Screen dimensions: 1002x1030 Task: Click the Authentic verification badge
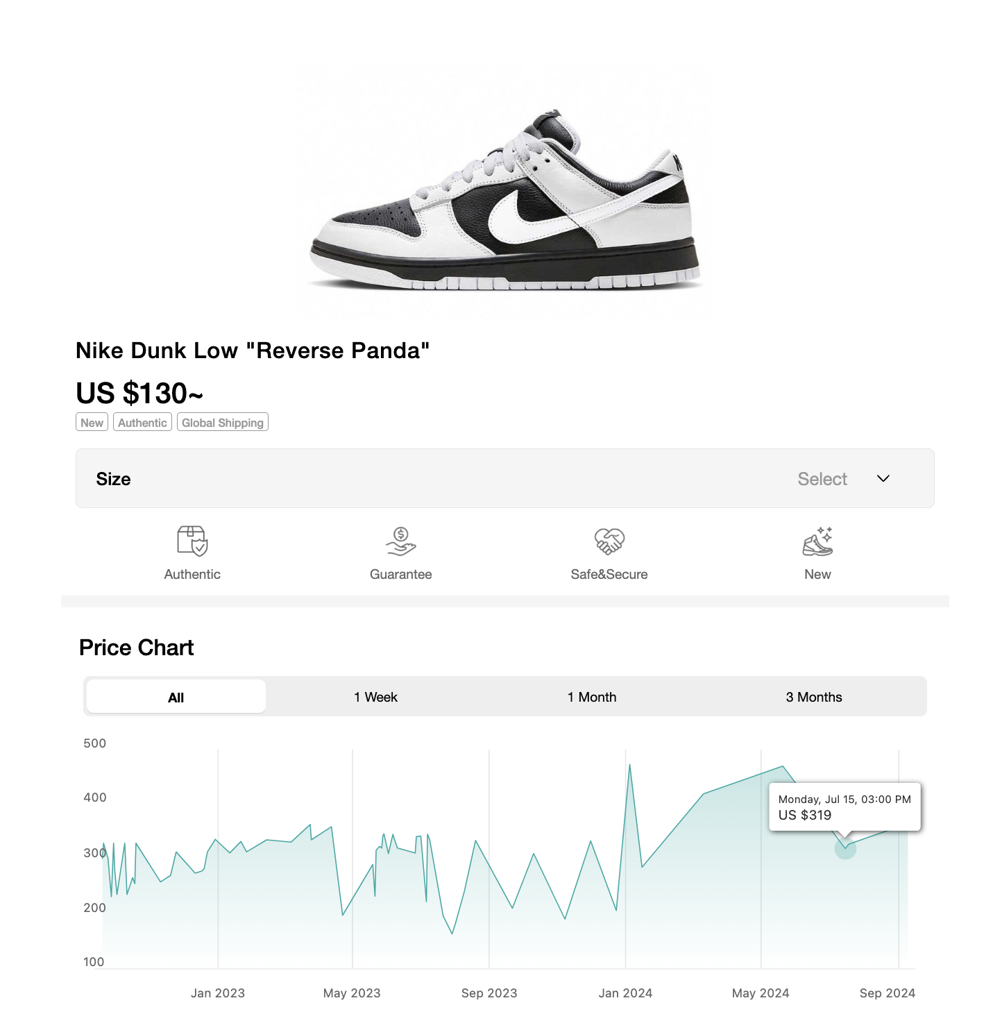click(x=142, y=422)
